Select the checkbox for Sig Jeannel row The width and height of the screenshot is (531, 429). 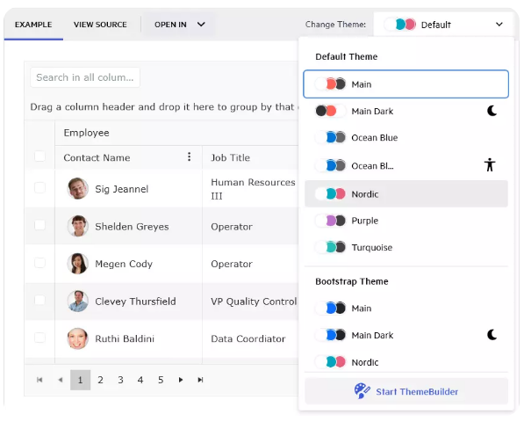(39, 188)
